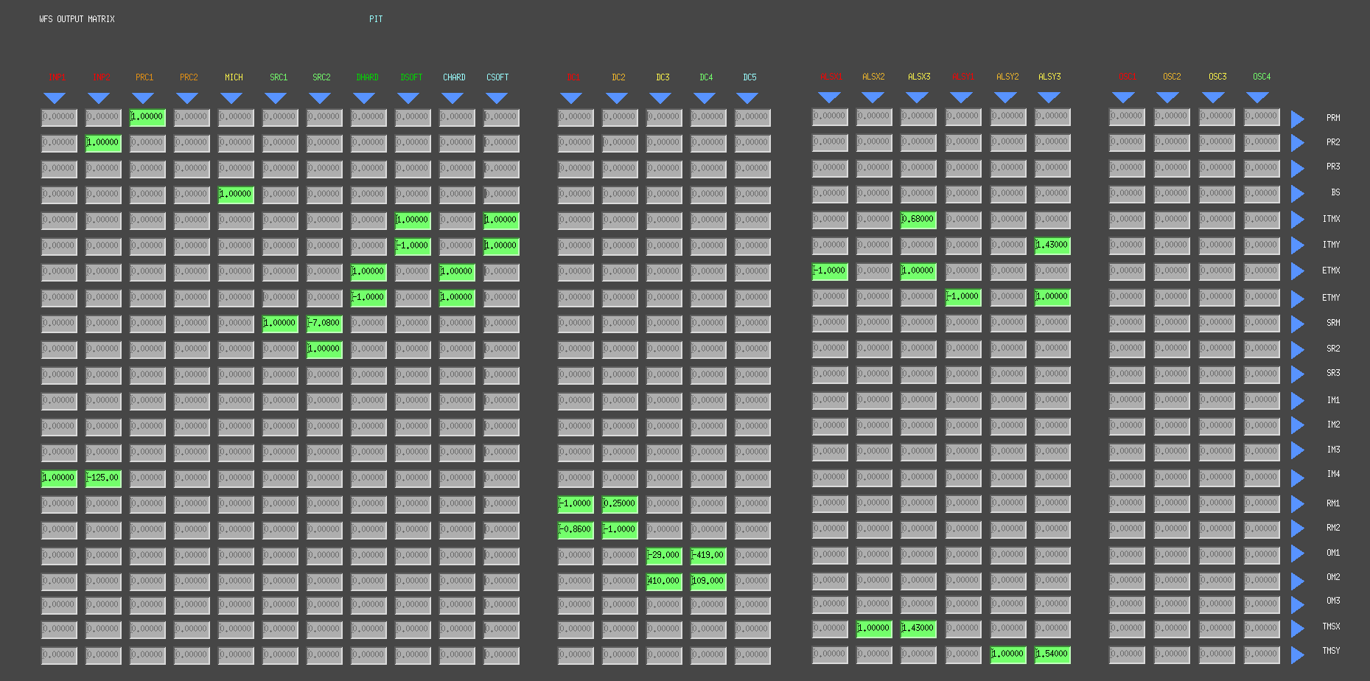Click the blue right arrow beside TMSX
Viewport: 1370px width, 681px height.
click(x=1298, y=629)
